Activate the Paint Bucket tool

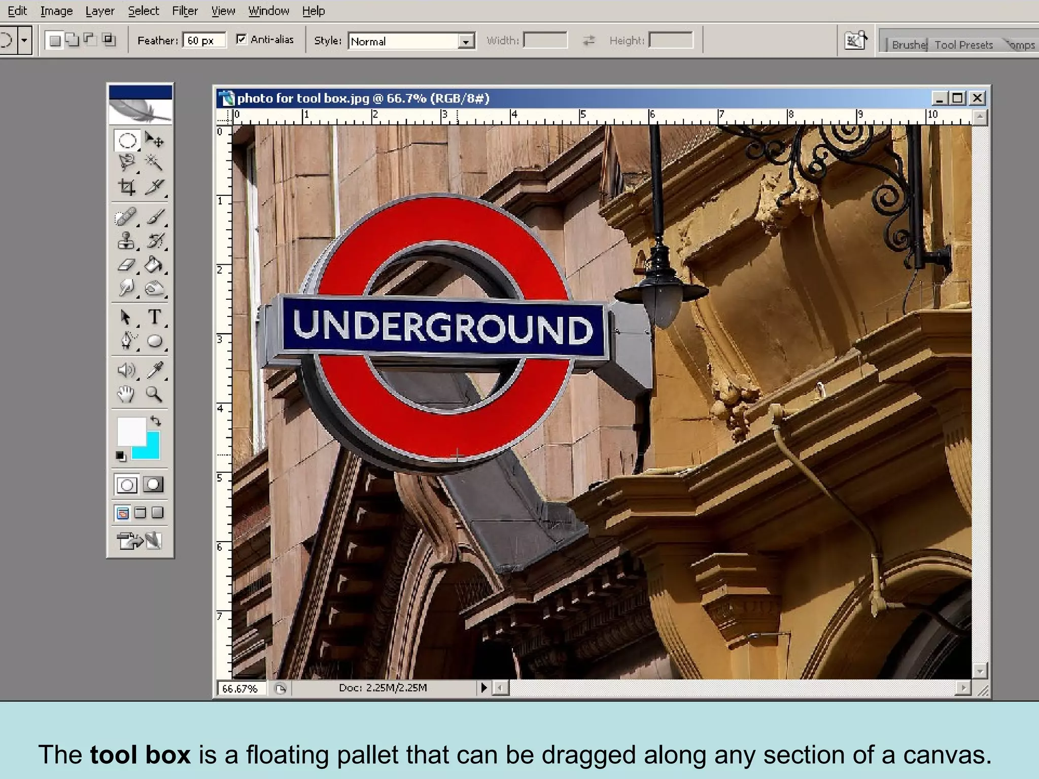154,265
